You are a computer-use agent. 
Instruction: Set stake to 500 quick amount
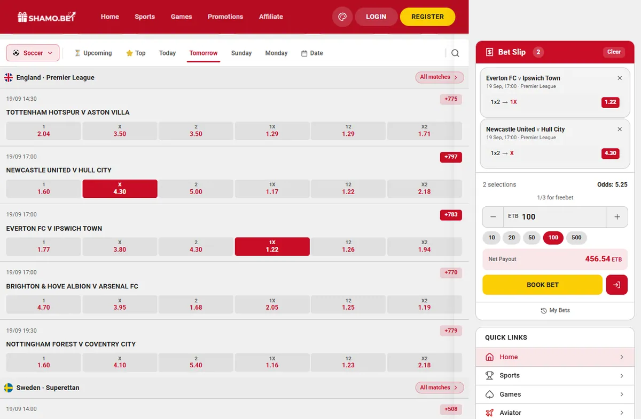576,238
